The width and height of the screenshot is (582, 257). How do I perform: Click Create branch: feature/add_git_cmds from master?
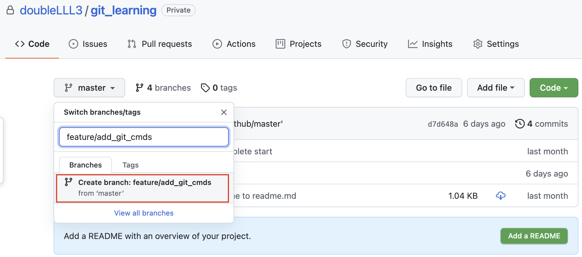coord(143,188)
